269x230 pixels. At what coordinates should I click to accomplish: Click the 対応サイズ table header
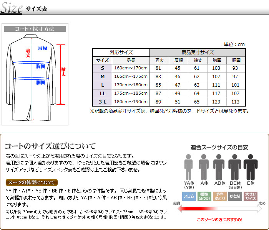(x=121, y=53)
